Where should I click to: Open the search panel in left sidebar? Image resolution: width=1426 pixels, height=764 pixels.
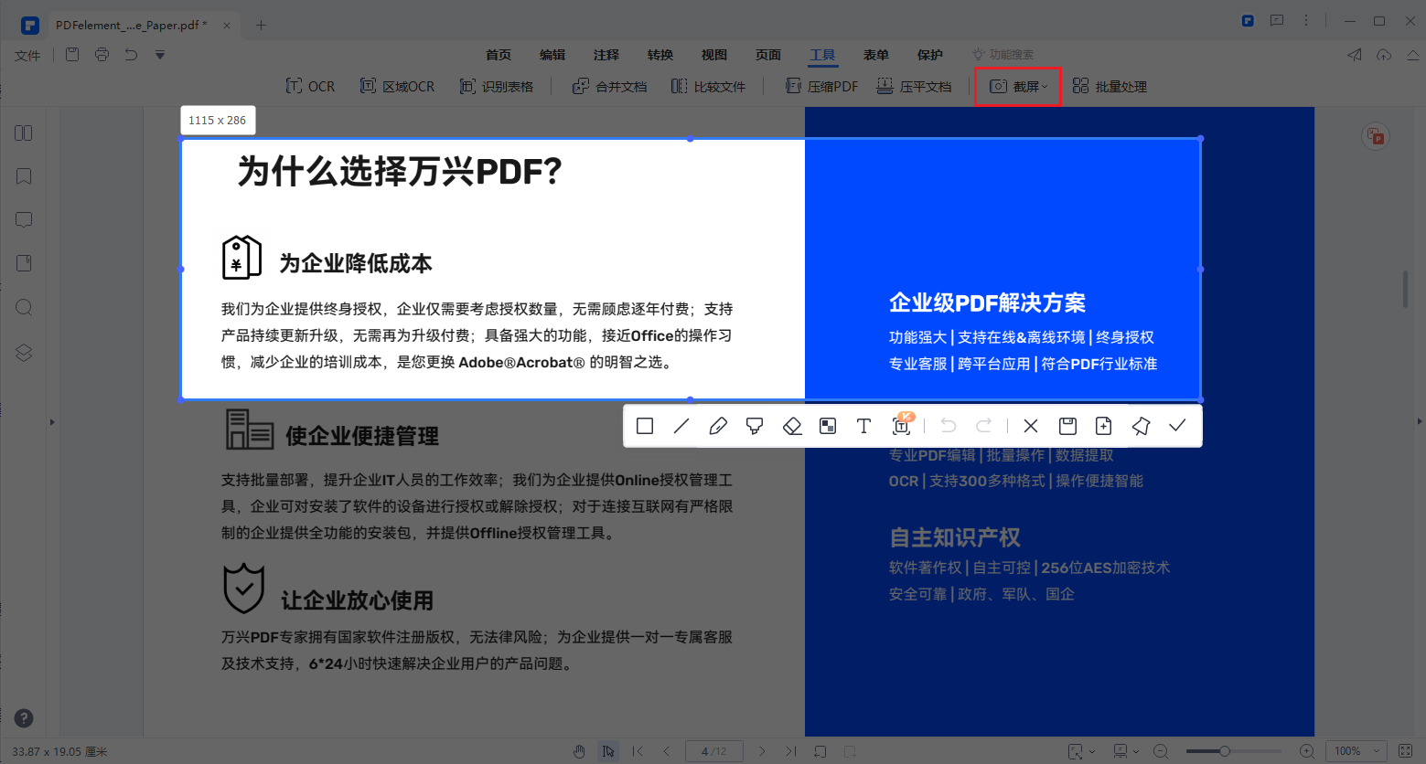tap(24, 307)
